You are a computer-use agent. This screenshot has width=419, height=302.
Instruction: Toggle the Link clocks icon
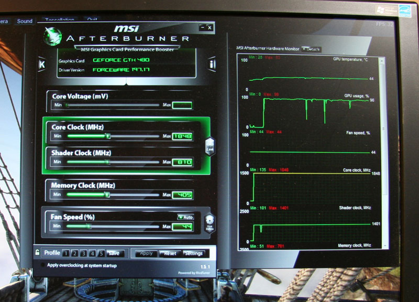click(x=210, y=146)
